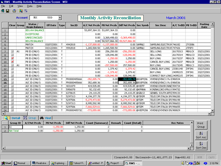The height and width of the screenshot is (166, 221).
Task: Switch to untitled - P... taskbar item
Action: [x=96, y=163]
